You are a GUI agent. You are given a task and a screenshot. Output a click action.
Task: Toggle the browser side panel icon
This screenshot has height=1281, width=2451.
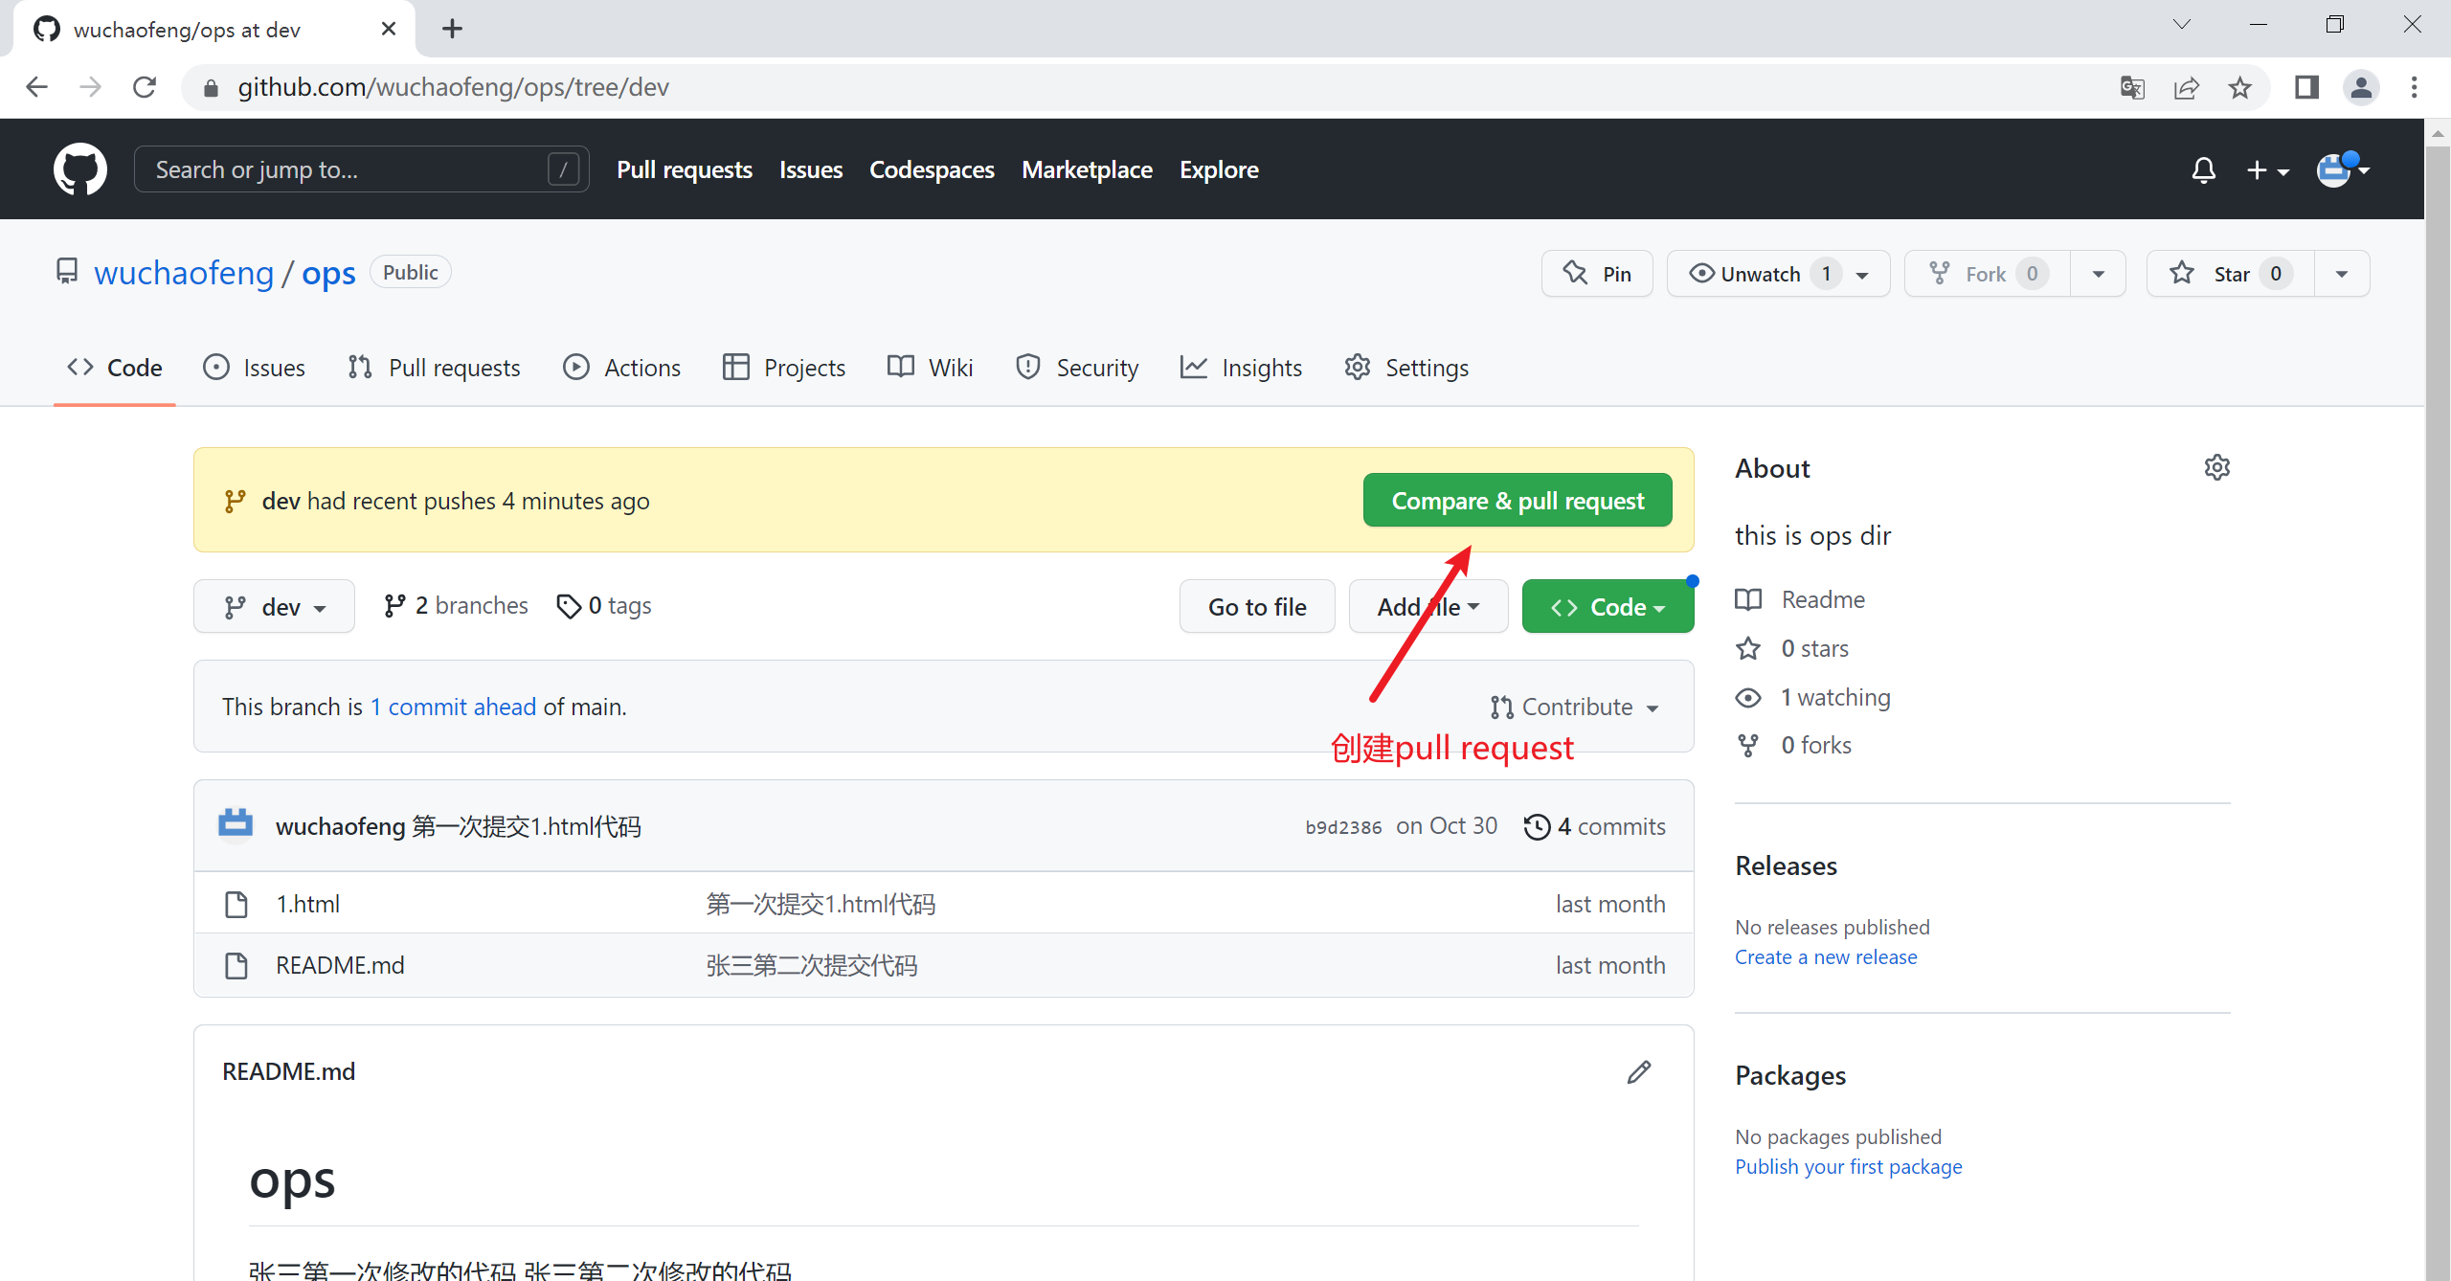pos(2307,87)
